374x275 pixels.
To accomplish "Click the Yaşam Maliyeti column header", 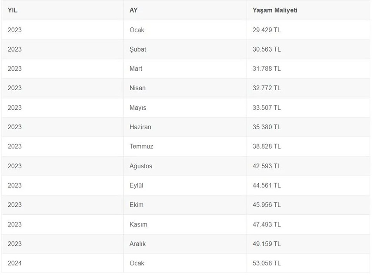I will pos(275,10).
